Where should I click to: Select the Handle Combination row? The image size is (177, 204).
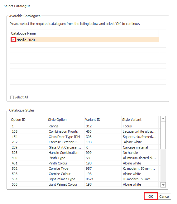(x=84, y=153)
